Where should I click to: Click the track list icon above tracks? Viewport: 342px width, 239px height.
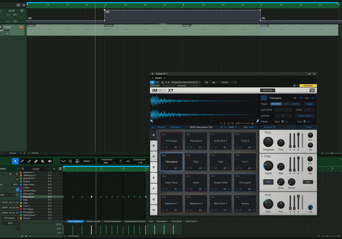coord(18,5)
